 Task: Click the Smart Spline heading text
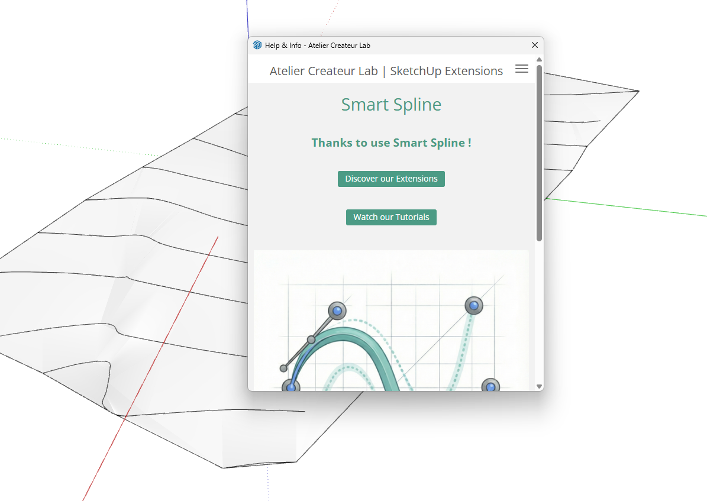point(391,105)
